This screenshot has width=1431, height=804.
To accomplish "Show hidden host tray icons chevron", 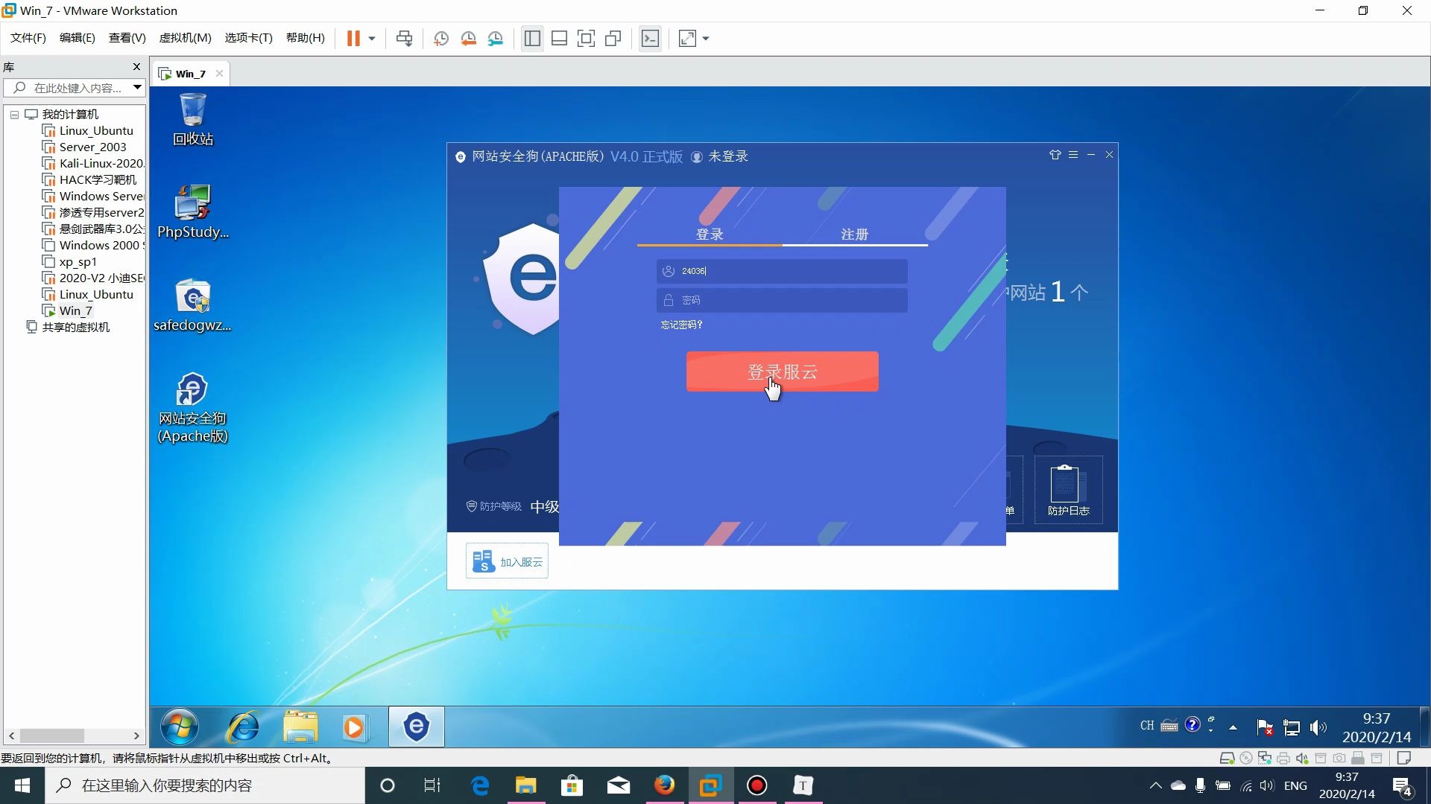I will click(x=1155, y=785).
